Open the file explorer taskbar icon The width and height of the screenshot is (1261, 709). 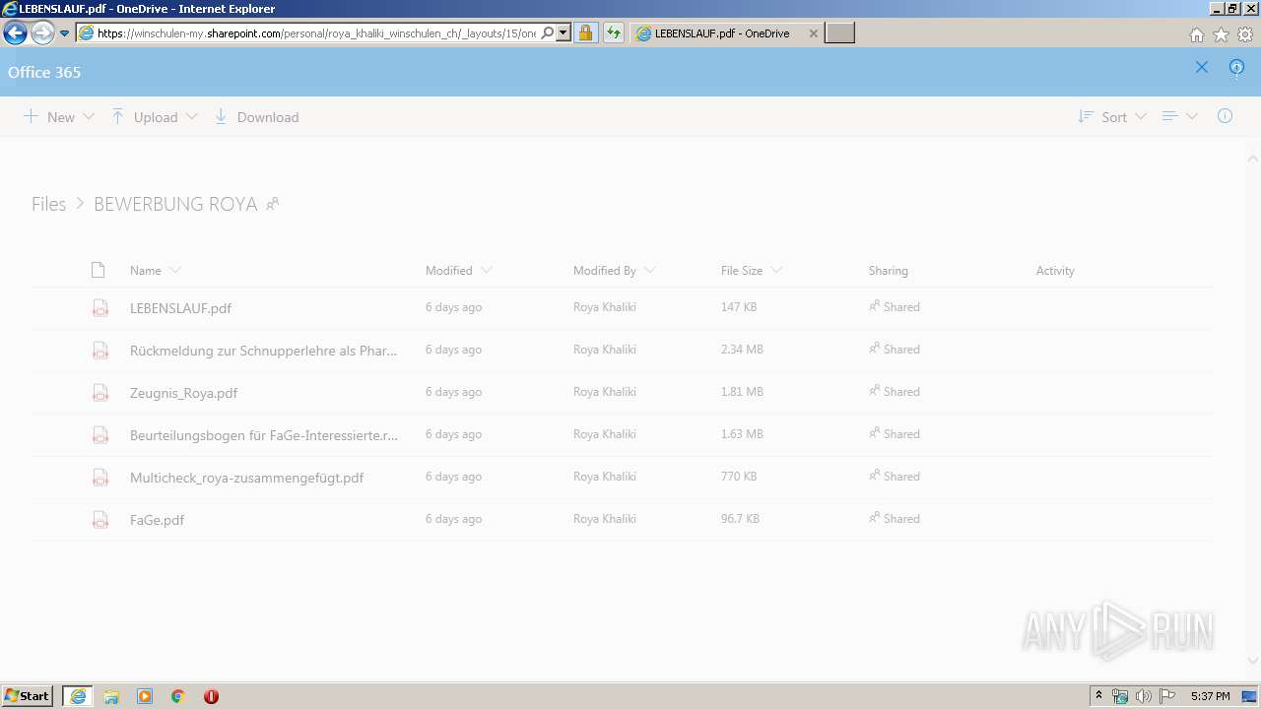click(x=111, y=696)
